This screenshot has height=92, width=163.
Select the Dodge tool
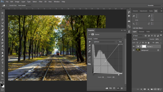coord(2,56)
